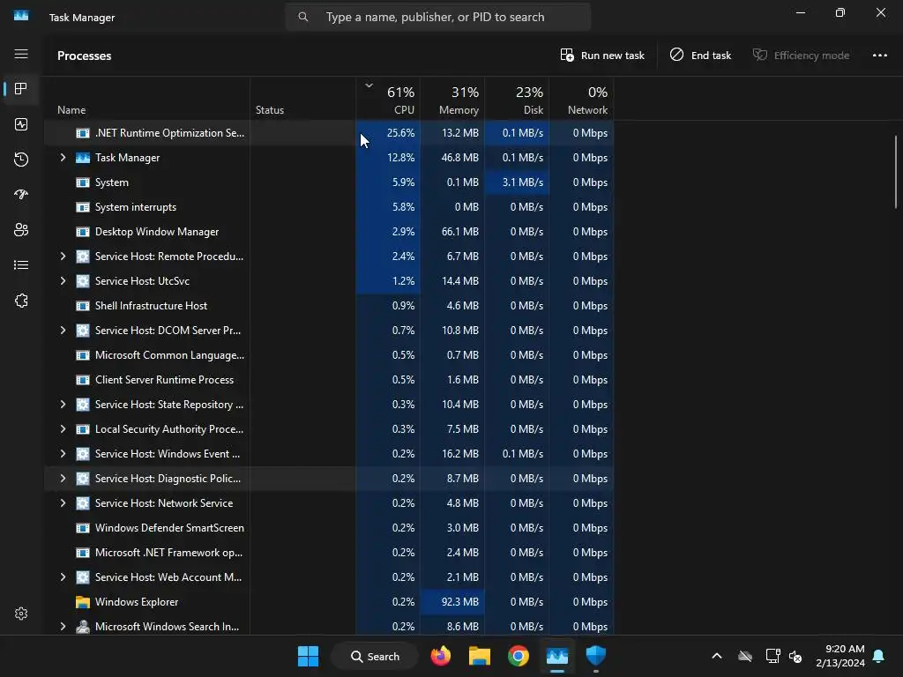The image size is (903, 677).
Task: Launch Firefox from the taskbar
Action: [x=441, y=656]
